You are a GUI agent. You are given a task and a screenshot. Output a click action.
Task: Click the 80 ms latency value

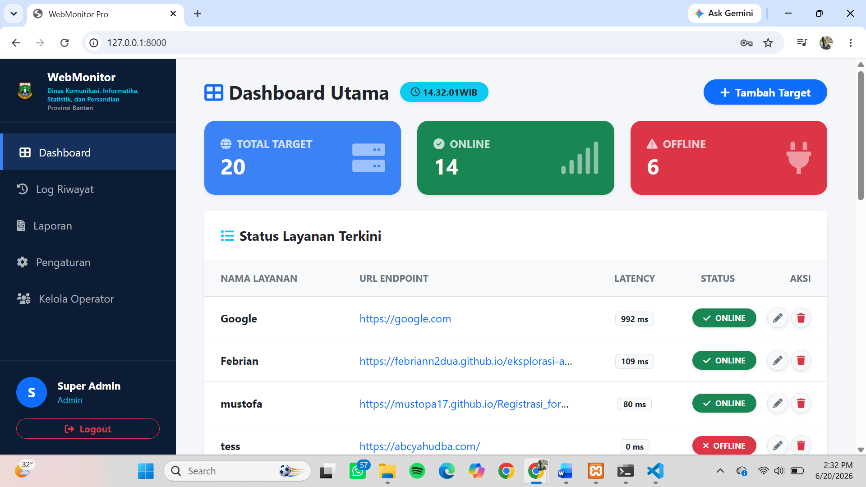click(x=634, y=404)
